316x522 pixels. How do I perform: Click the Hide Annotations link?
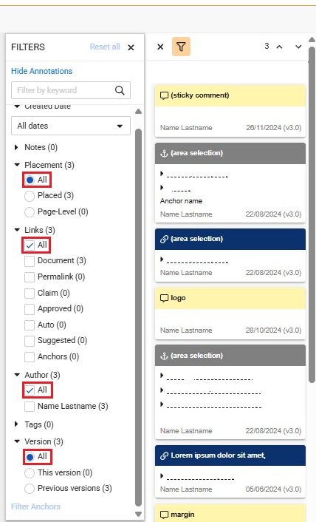[41, 71]
